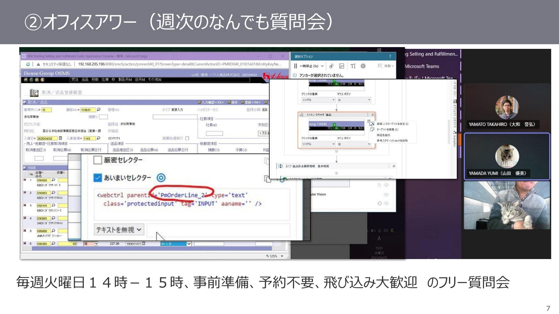Open three-dot options of 3.1.6.2 activity

[368, 115]
